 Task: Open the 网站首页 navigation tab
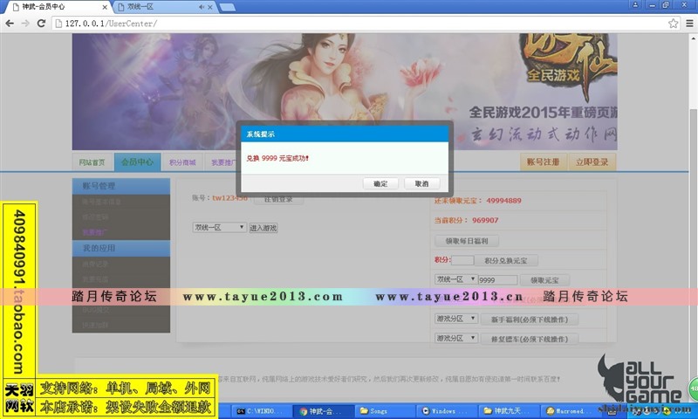[x=92, y=161]
